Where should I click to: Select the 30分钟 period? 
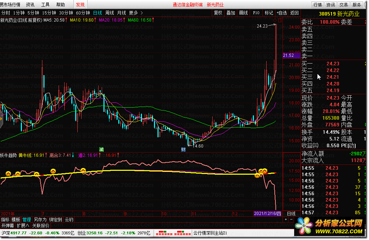66,13
